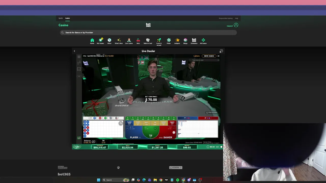Viewport: 326px width, 183px height.
Task: Open the statistics chart icon
Action: coord(79,69)
